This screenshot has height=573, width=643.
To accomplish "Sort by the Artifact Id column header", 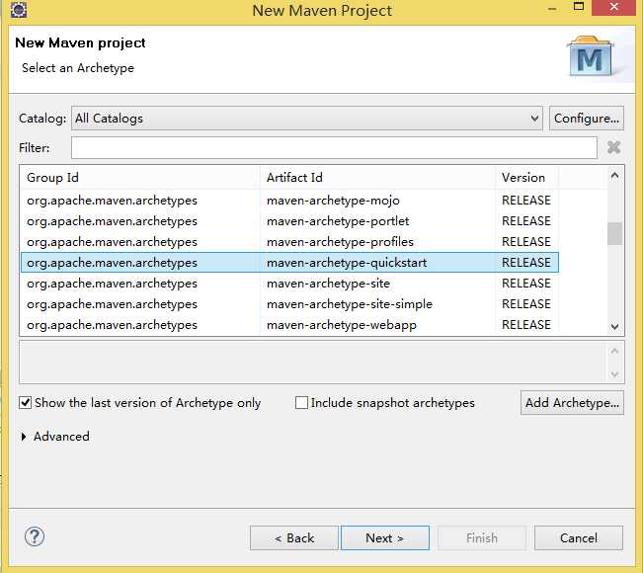I will 377,178.
